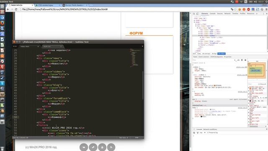Open Sublime Text tab list dropdown arrow

(x=142, y=46)
